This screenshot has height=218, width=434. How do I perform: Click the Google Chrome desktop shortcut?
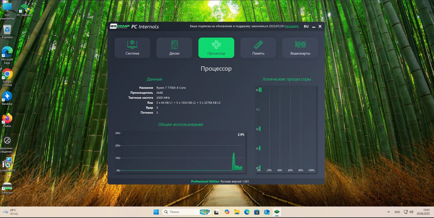click(7, 77)
